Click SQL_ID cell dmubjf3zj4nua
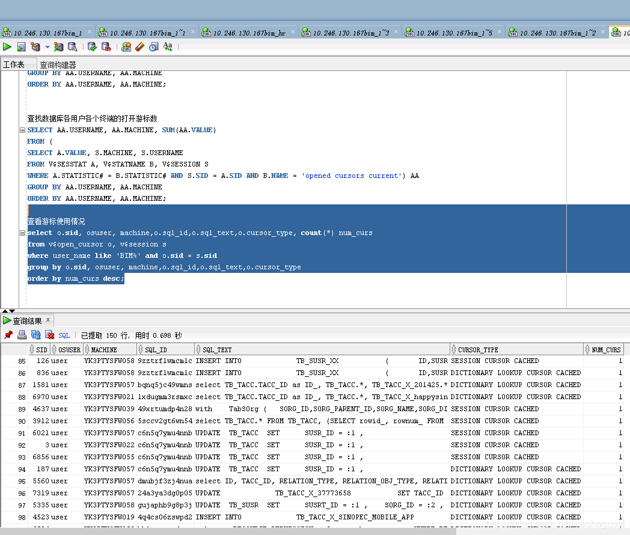Screen dimensions: 630x535 pos(165,481)
